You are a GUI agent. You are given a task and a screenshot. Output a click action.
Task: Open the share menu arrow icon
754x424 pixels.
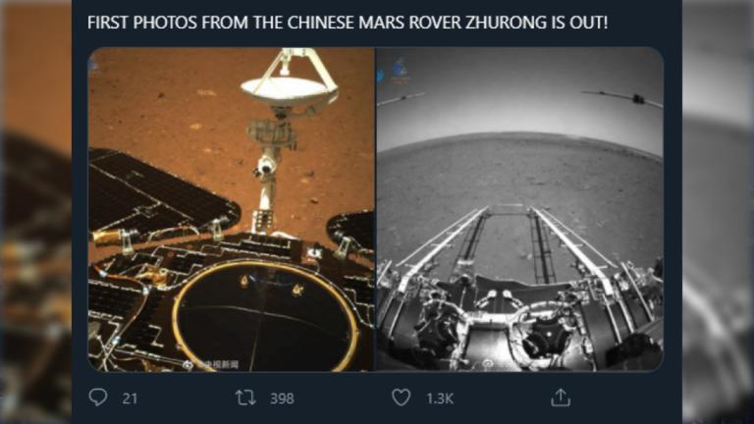561,397
